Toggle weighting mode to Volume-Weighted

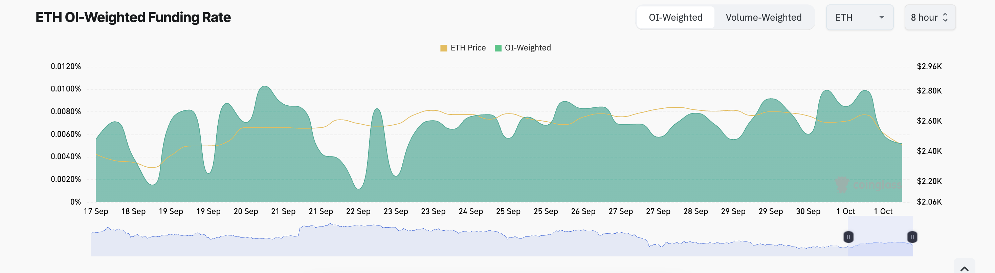click(764, 17)
